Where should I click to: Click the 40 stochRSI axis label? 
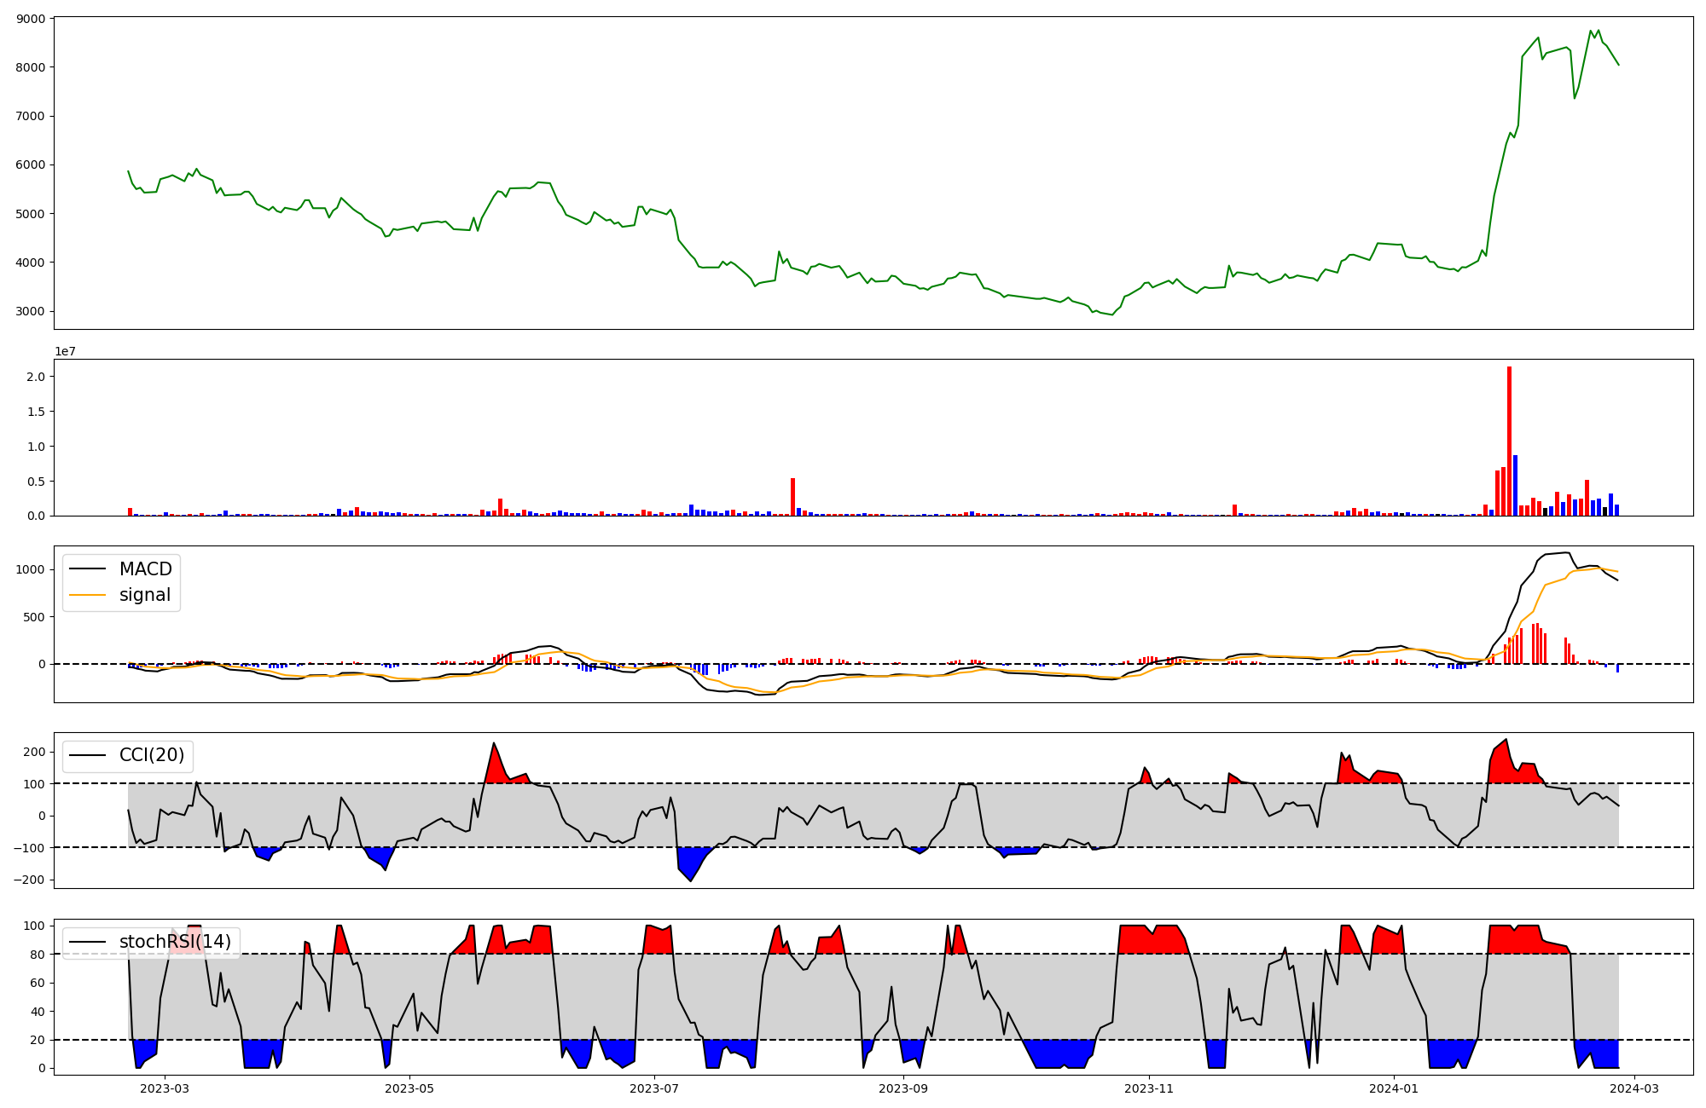tap(38, 1012)
